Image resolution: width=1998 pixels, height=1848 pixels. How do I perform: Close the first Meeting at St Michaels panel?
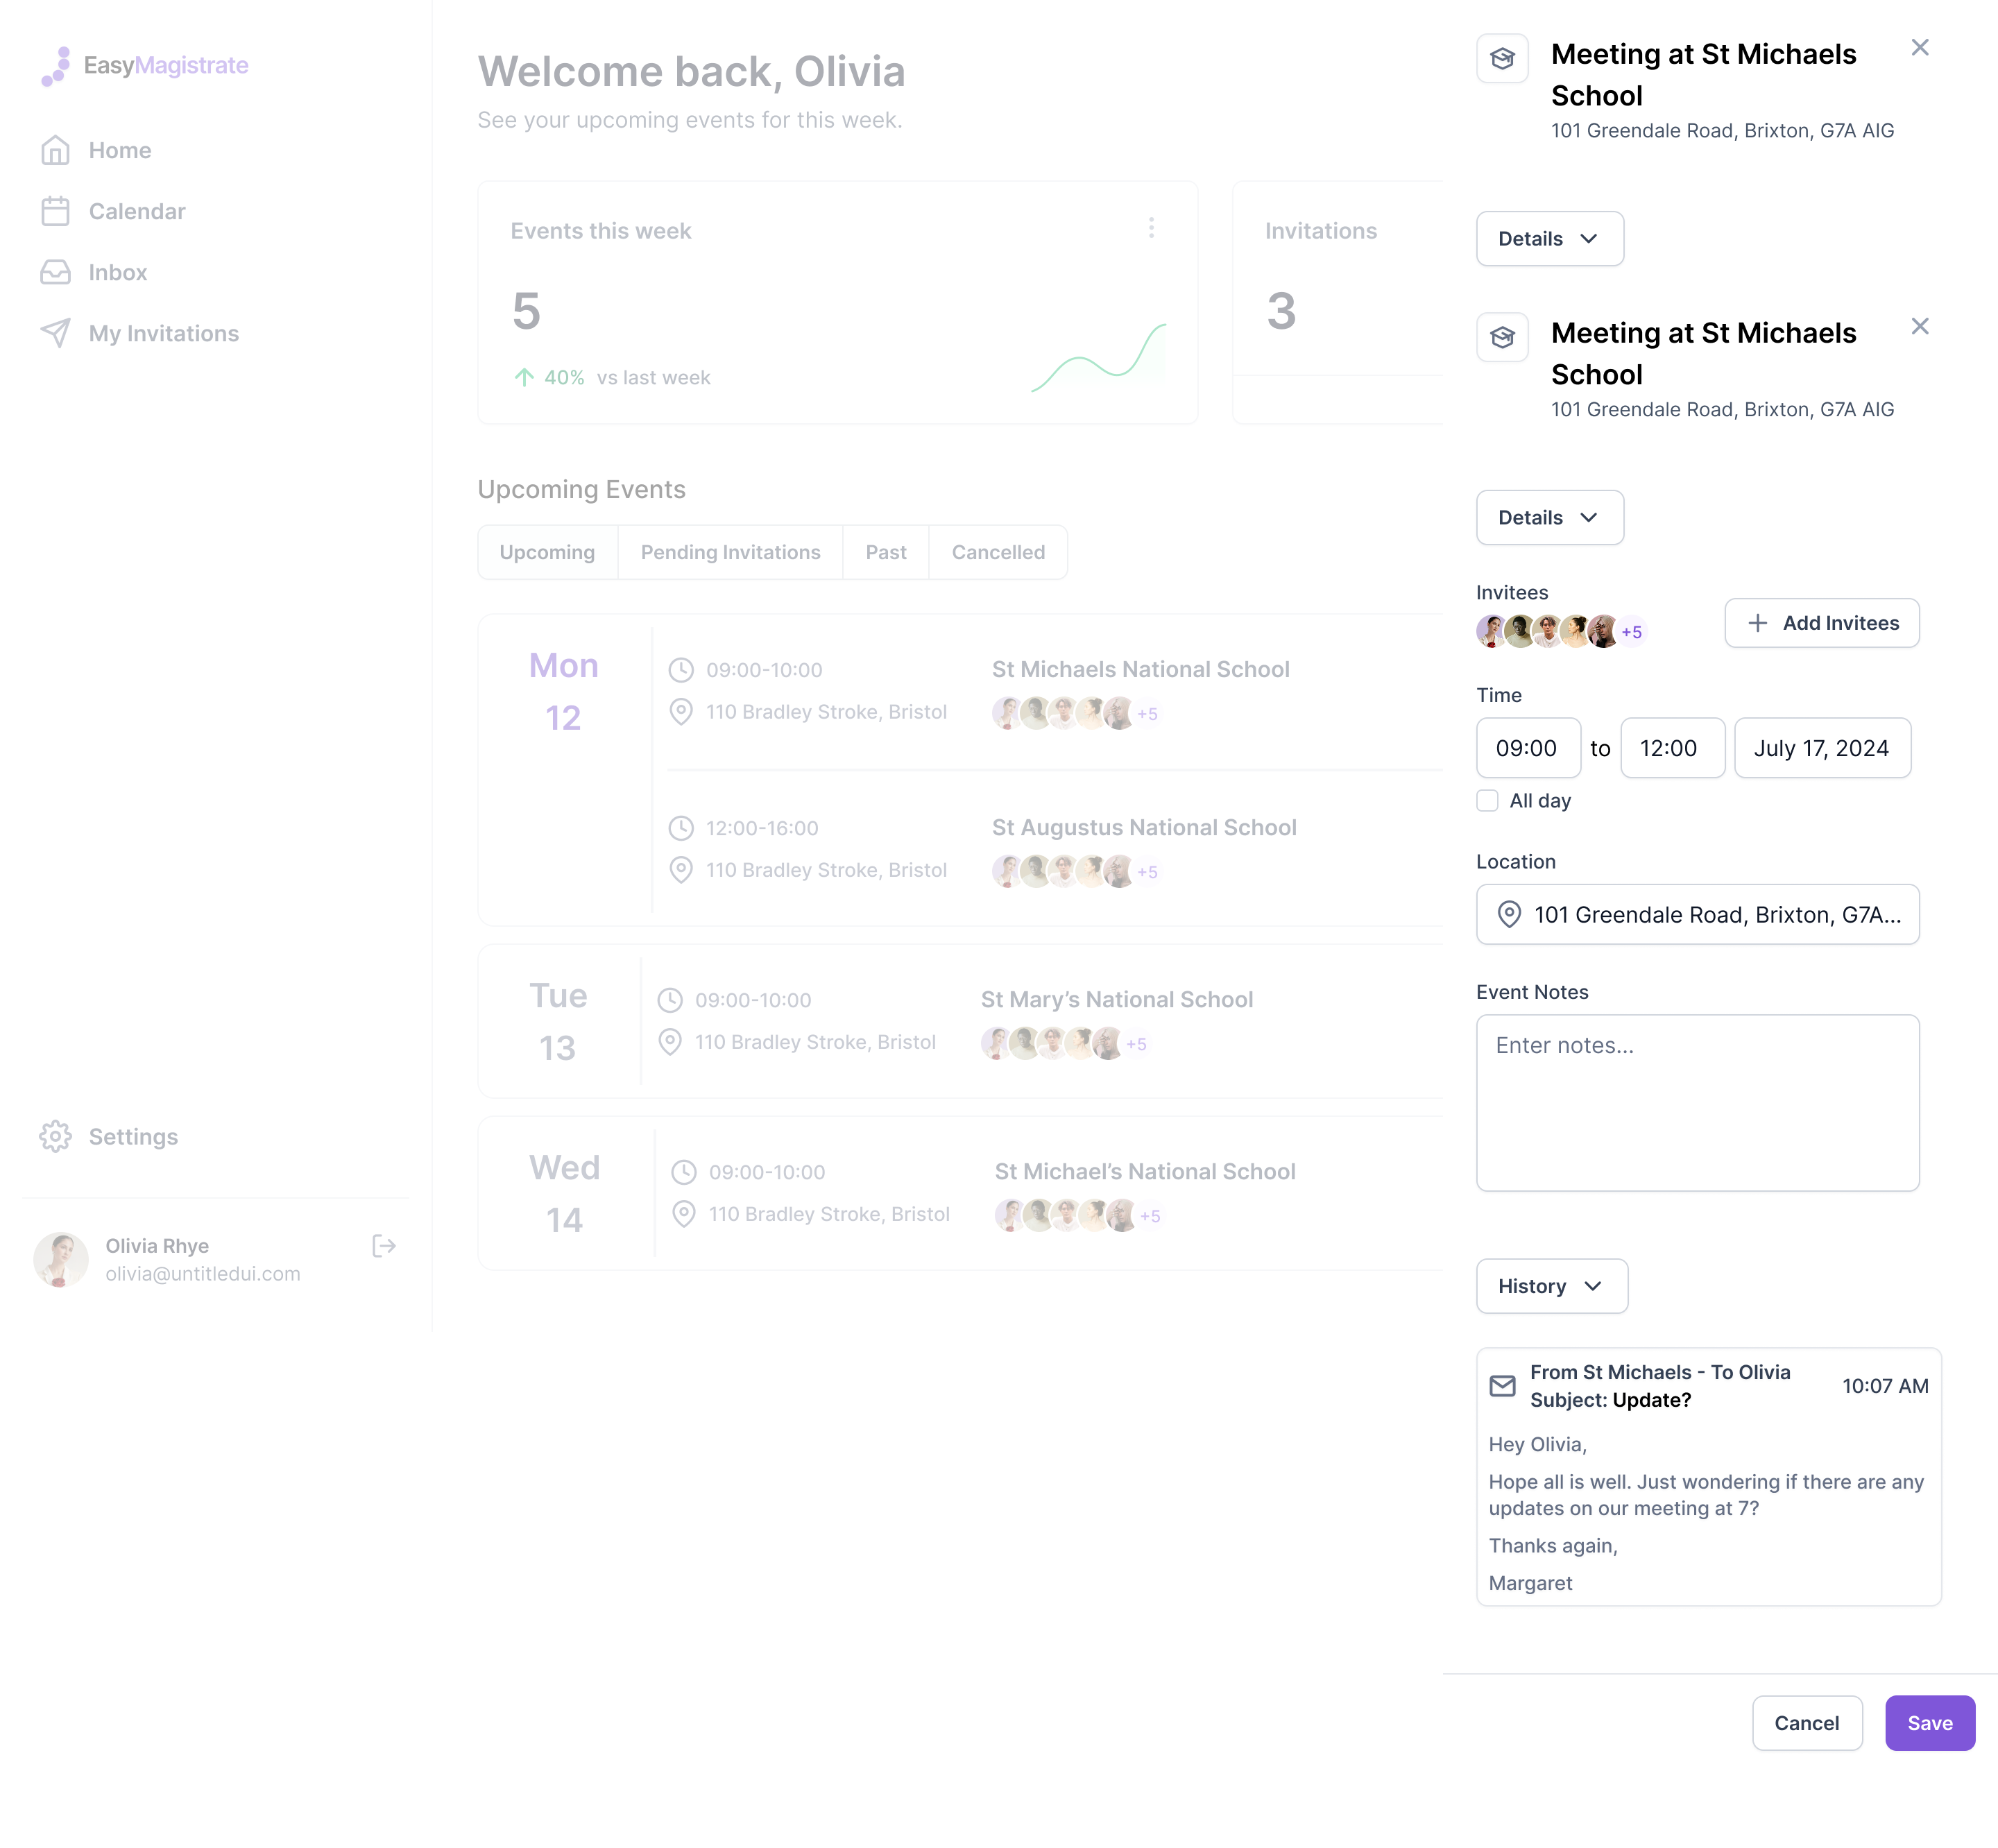click(1919, 47)
